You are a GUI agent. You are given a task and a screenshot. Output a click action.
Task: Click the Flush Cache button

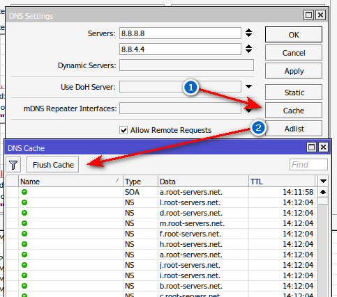click(53, 165)
